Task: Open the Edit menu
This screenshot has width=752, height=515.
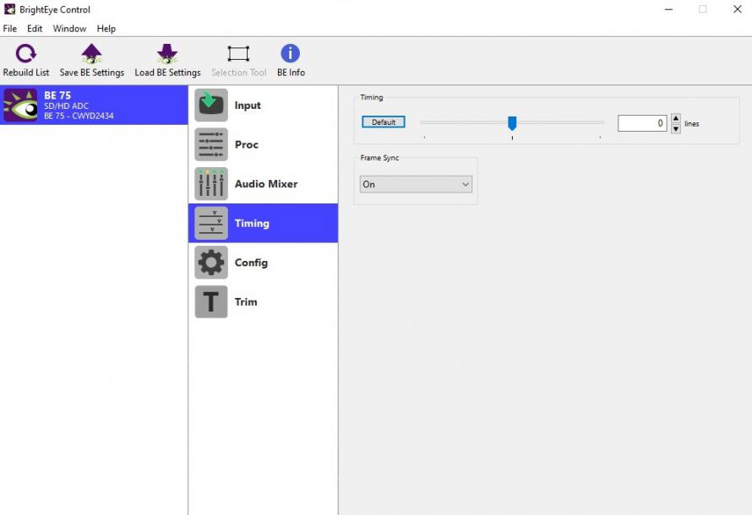Action: tap(35, 29)
